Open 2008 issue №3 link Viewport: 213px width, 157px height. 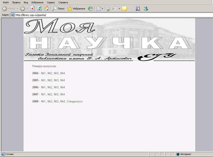pyautogui.click(x=56, y=101)
